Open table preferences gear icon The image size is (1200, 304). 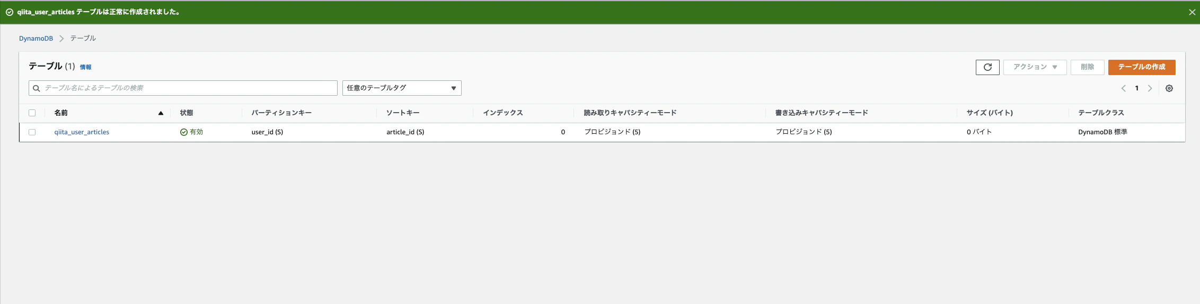pyautogui.click(x=1169, y=88)
